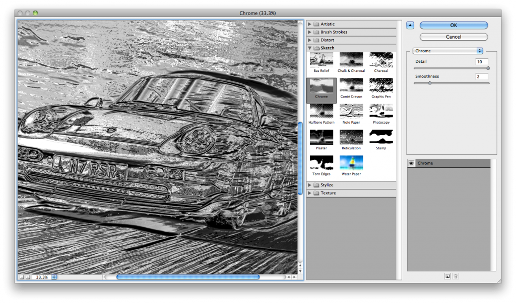Confirm the filter with OK

click(453, 25)
